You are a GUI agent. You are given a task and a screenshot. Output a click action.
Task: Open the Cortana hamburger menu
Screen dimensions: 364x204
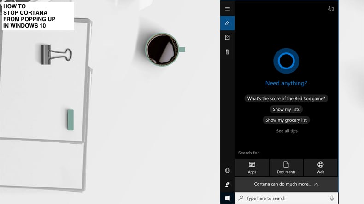click(x=227, y=9)
